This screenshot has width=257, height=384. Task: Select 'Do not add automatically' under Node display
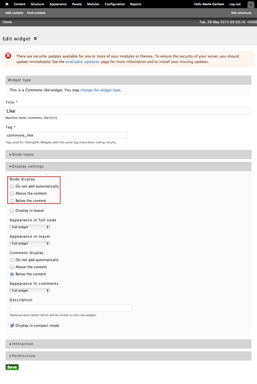coord(12,186)
